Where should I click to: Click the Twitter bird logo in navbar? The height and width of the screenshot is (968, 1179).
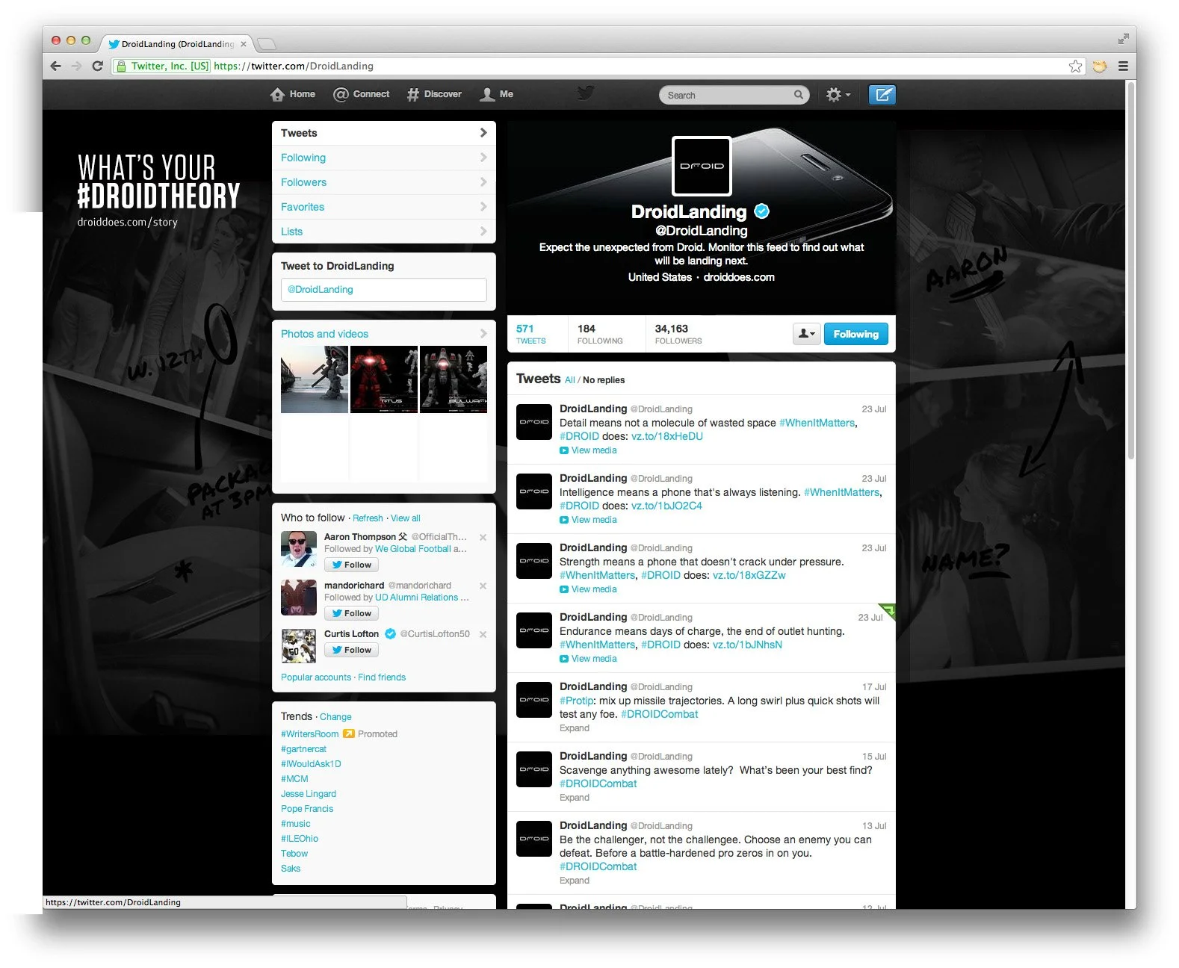(587, 93)
